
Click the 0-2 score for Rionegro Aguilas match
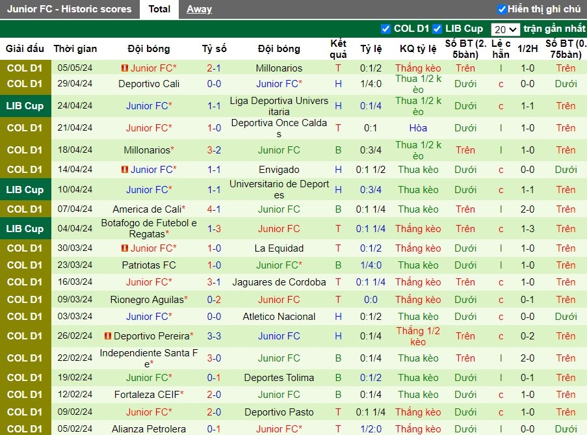(214, 300)
